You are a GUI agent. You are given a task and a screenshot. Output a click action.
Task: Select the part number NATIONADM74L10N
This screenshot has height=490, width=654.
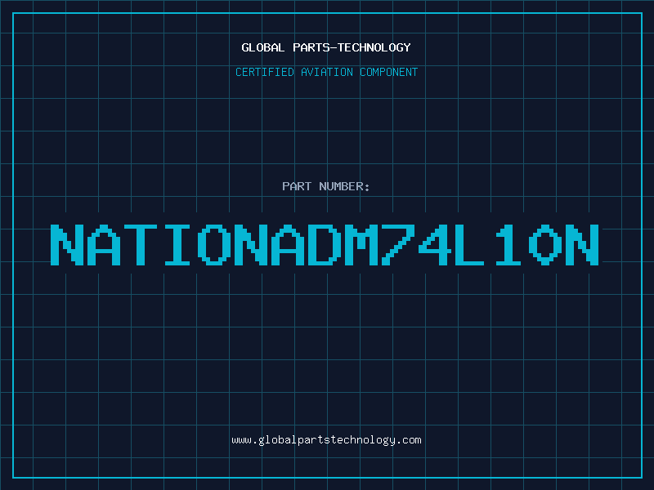(325, 245)
